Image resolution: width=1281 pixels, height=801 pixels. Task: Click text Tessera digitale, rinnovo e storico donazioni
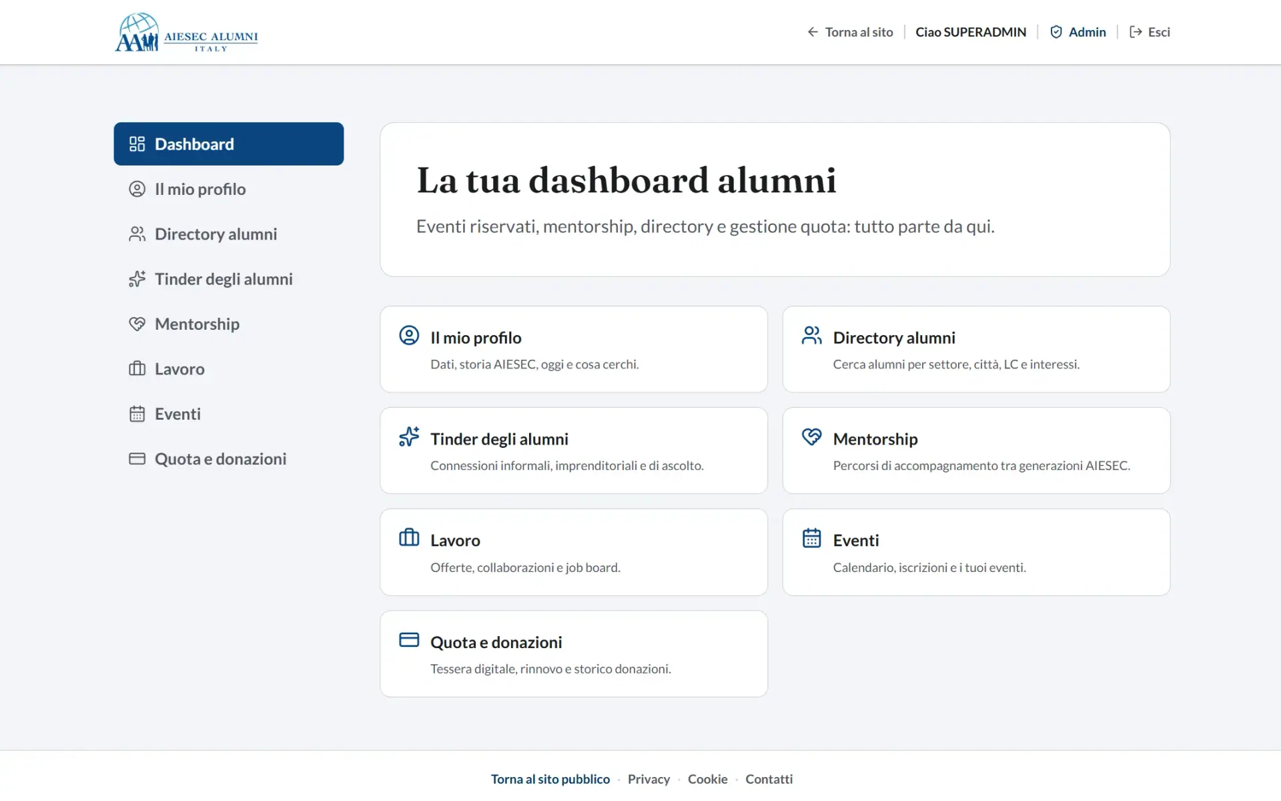point(550,669)
